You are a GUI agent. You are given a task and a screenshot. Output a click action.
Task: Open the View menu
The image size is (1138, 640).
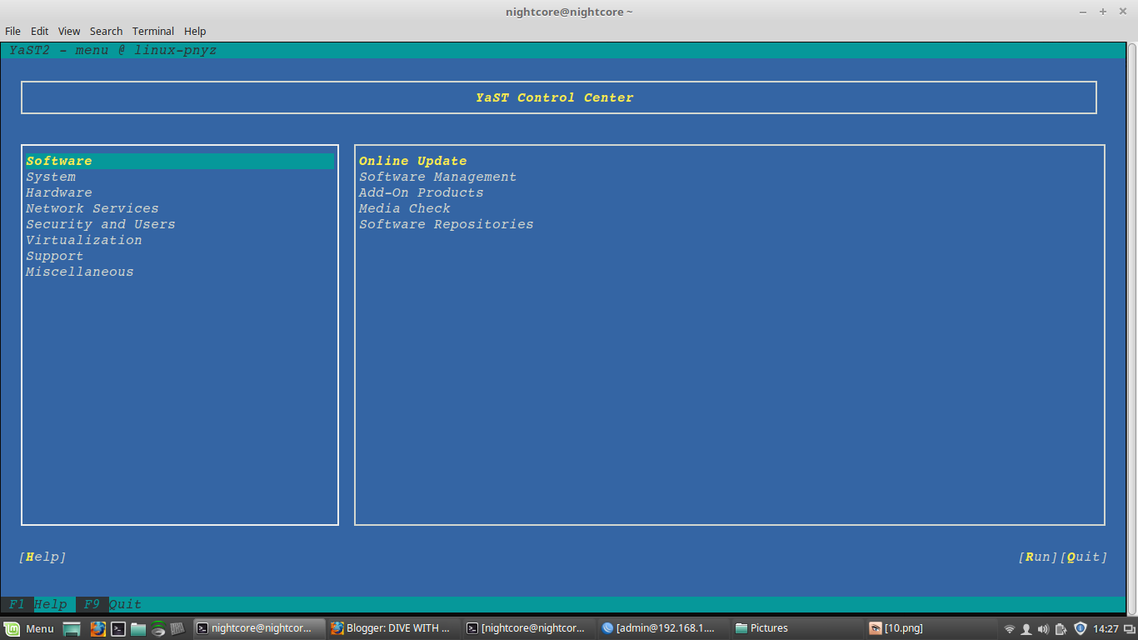(69, 31)
